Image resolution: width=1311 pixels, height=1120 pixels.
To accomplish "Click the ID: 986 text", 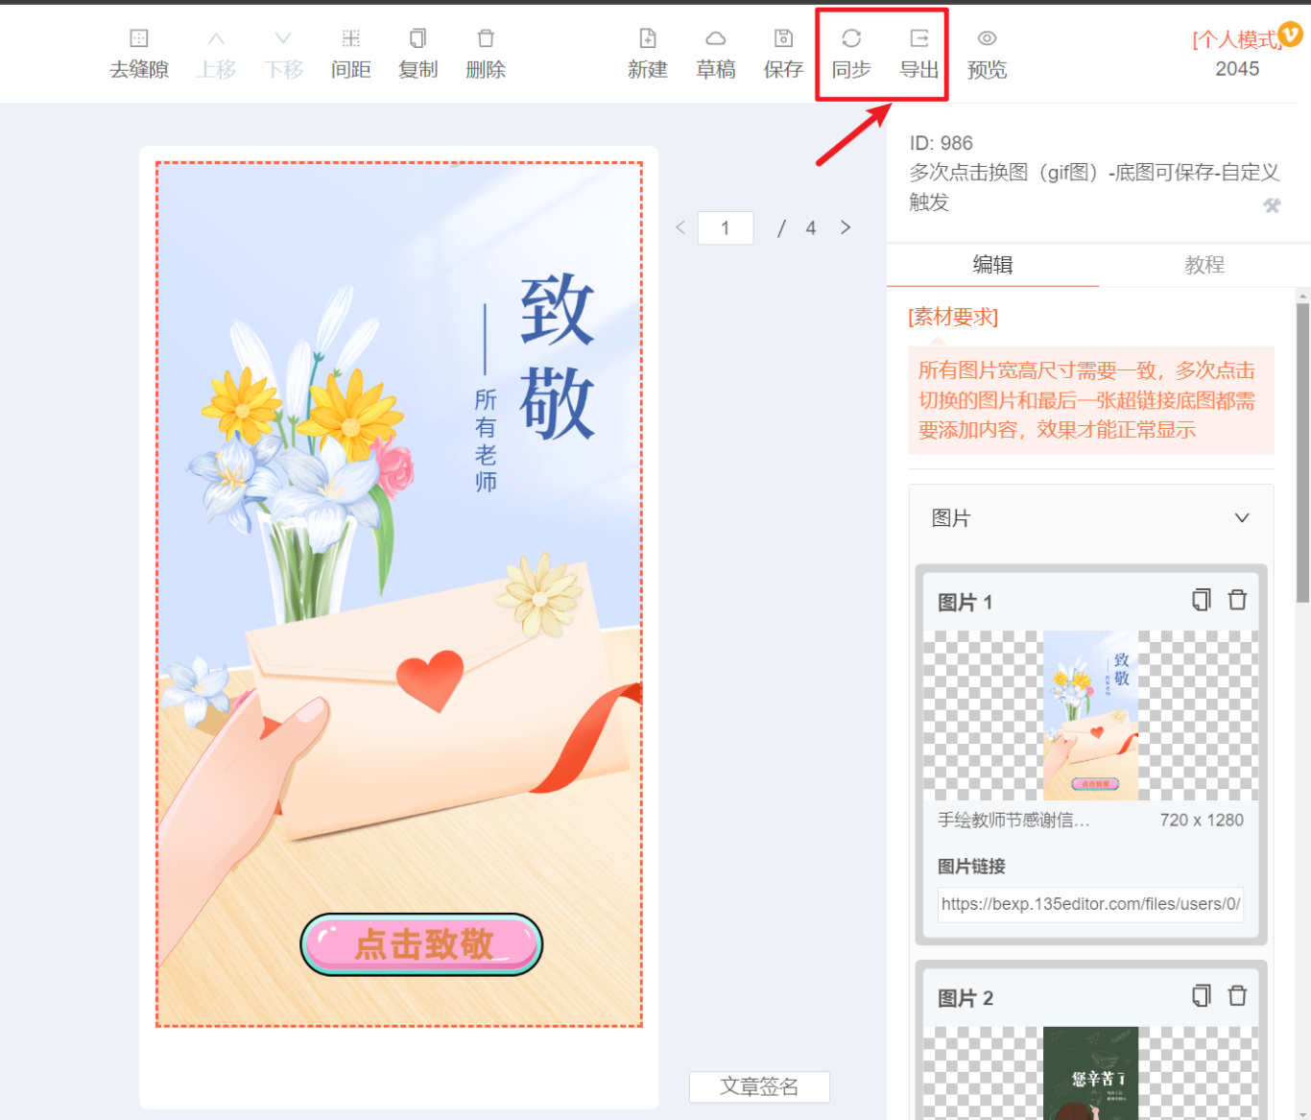I will [x=942, y=143].
